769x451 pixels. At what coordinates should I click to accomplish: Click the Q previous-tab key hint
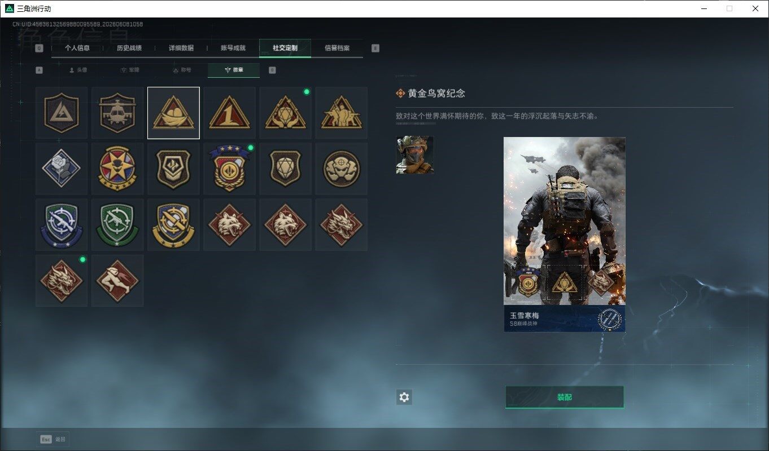click(39, 48)
